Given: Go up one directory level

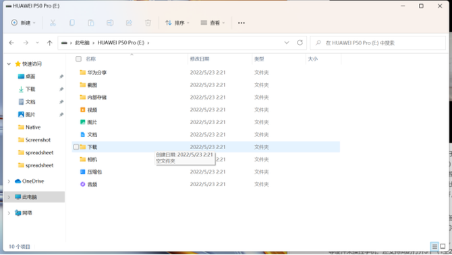Looking at the screenshot, I should (x=49, y=43).
